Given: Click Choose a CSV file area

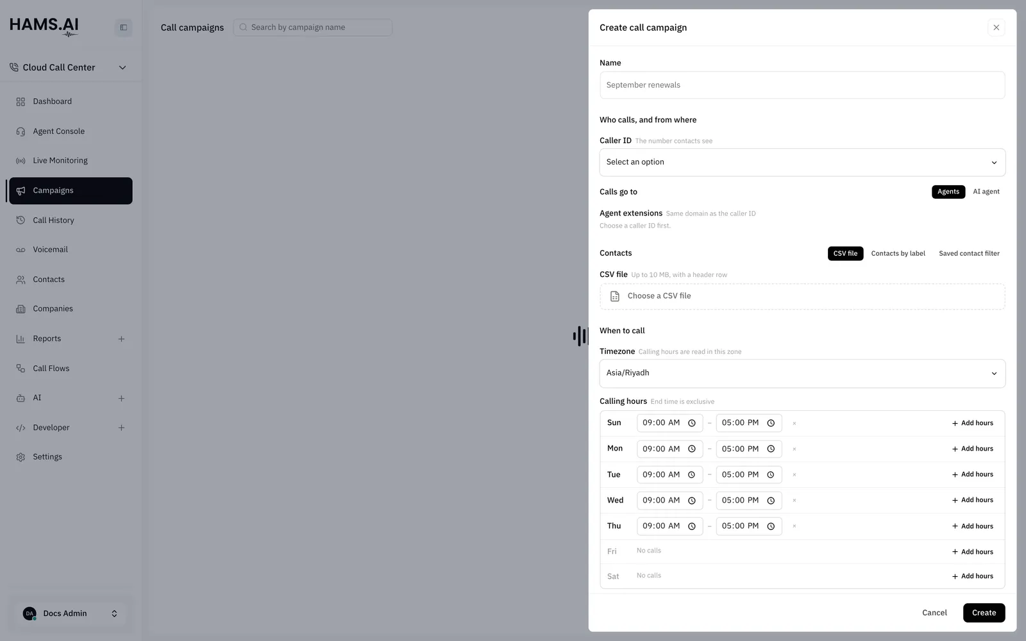Looking at the screenshot, I should [x=802, y=296].
